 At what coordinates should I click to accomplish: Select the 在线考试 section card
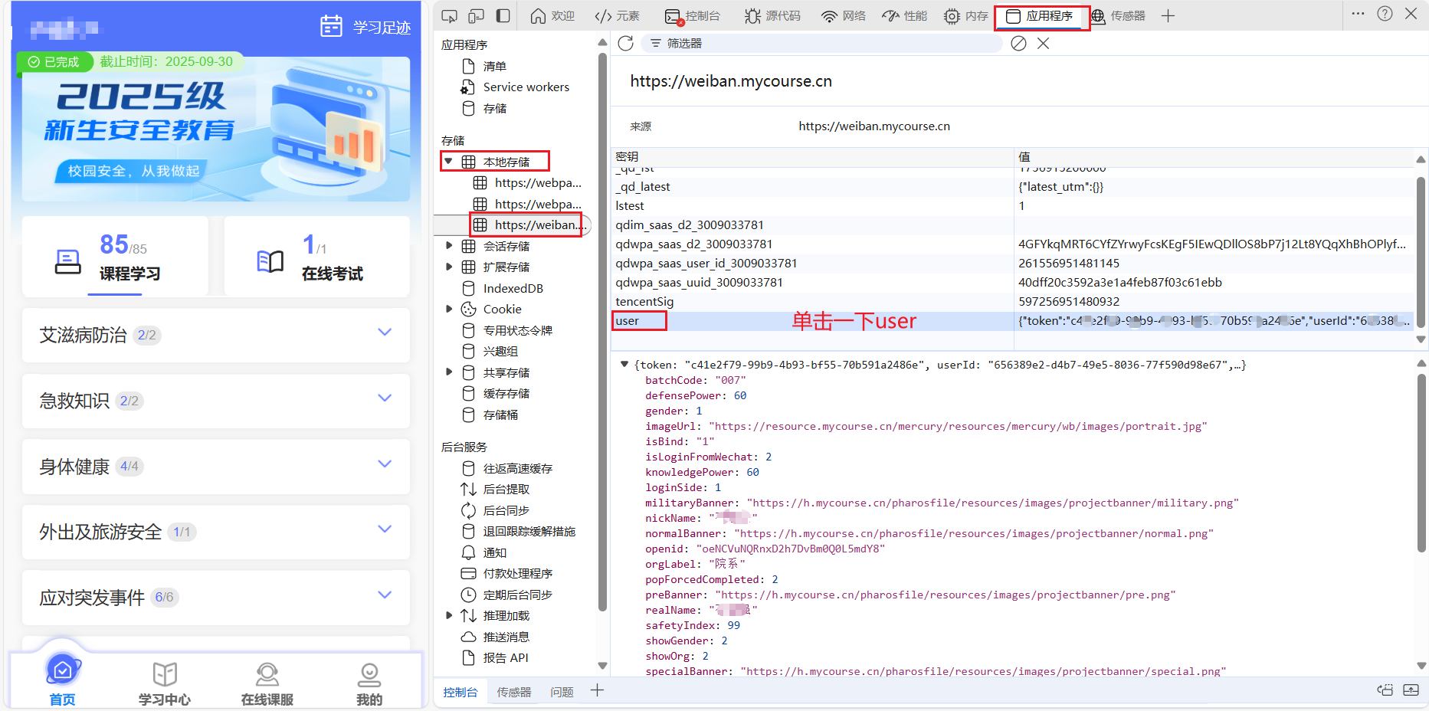[316, 257]
